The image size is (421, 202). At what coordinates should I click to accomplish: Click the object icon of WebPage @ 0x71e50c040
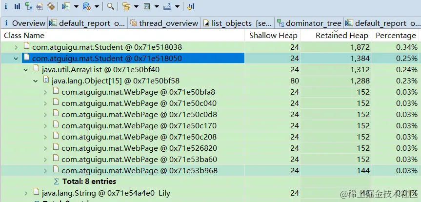pos(56,102)
